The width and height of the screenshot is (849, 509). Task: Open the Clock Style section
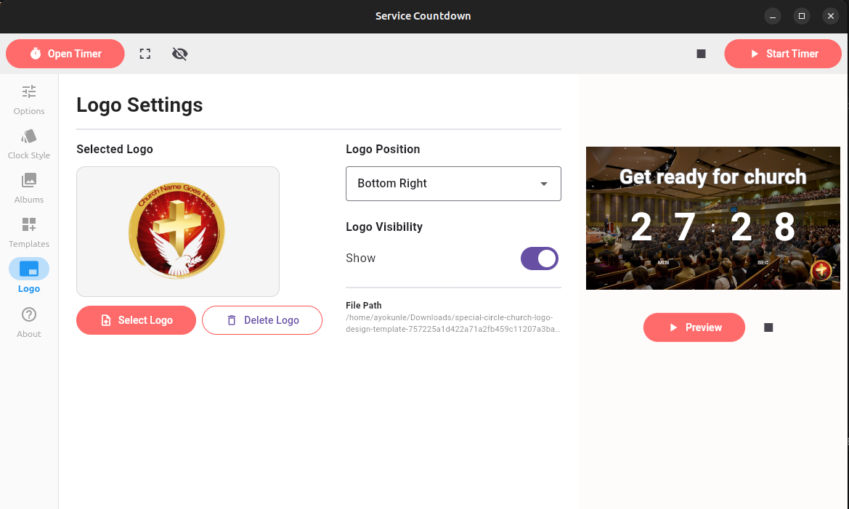pyautogui.click(x=29, y=144)
